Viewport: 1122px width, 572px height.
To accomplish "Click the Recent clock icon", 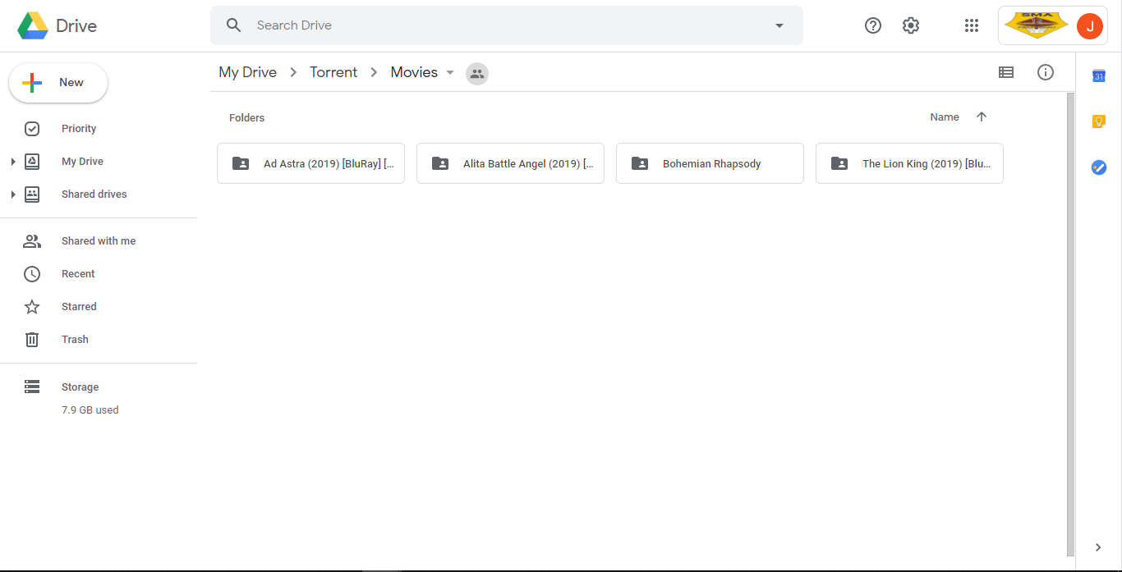I will [x=32, y=274].
